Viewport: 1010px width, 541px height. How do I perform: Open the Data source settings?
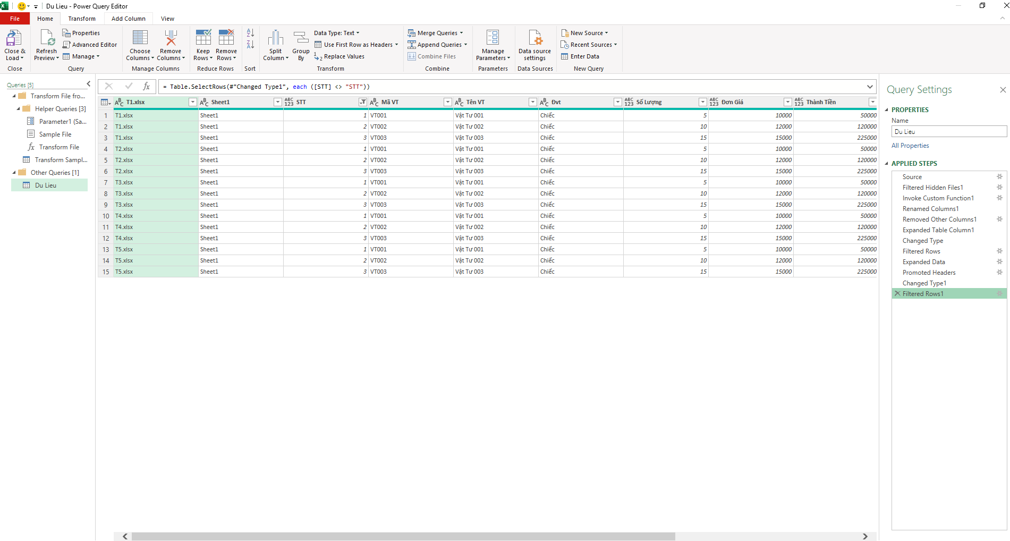click(534, 39)
